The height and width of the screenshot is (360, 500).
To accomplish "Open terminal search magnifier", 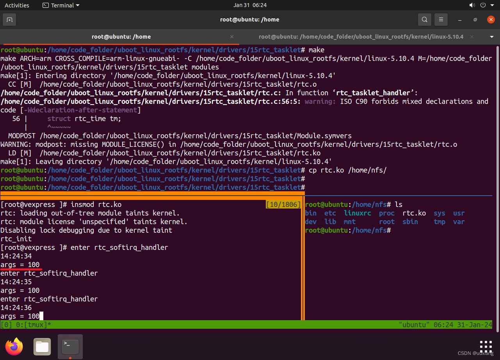I will (425, 20).
